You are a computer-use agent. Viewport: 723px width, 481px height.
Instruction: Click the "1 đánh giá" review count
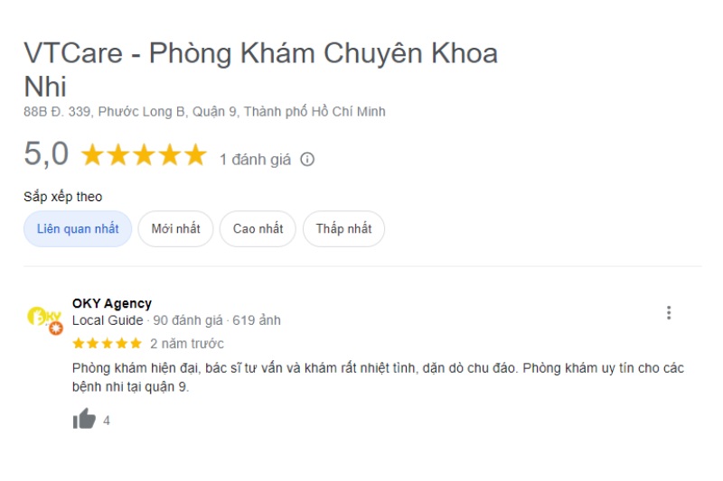(255, 160)
